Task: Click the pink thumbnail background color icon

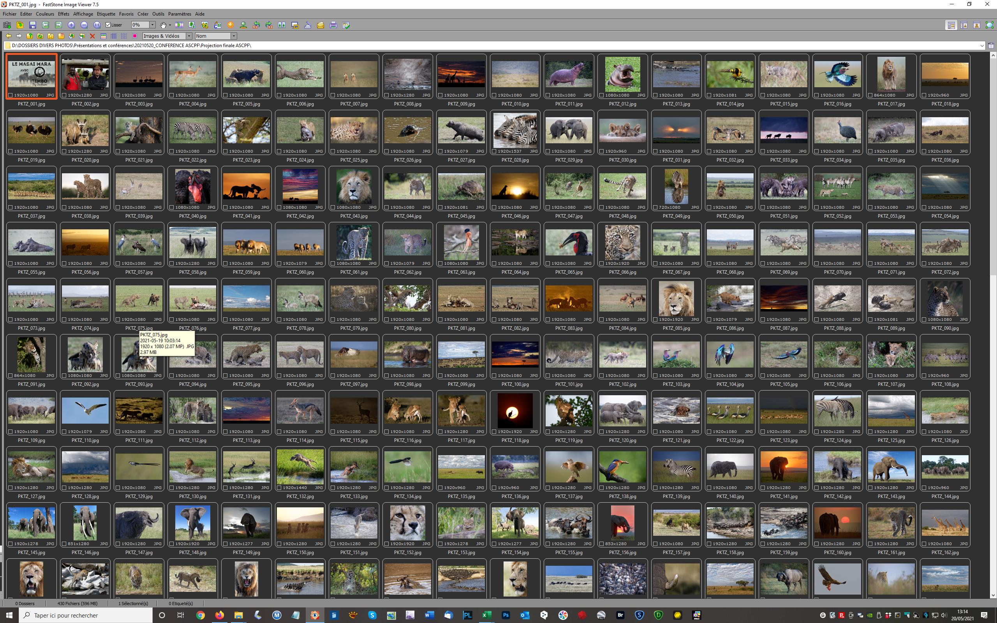Action: (135, 36)
